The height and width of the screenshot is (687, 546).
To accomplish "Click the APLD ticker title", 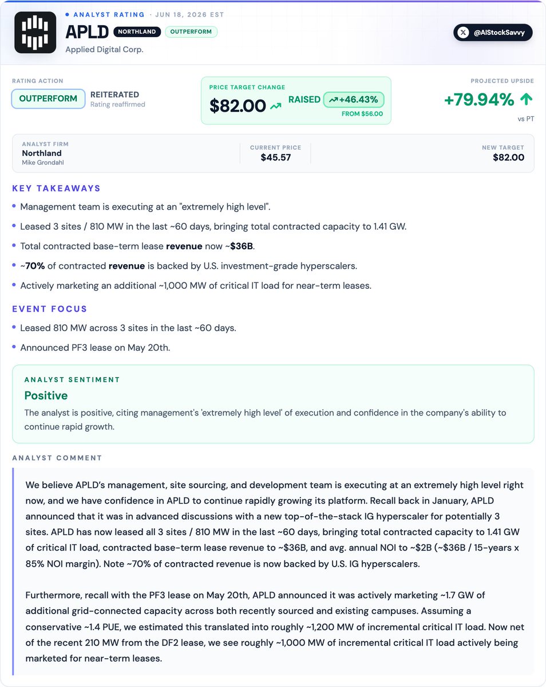I will [x=87, y=32].
